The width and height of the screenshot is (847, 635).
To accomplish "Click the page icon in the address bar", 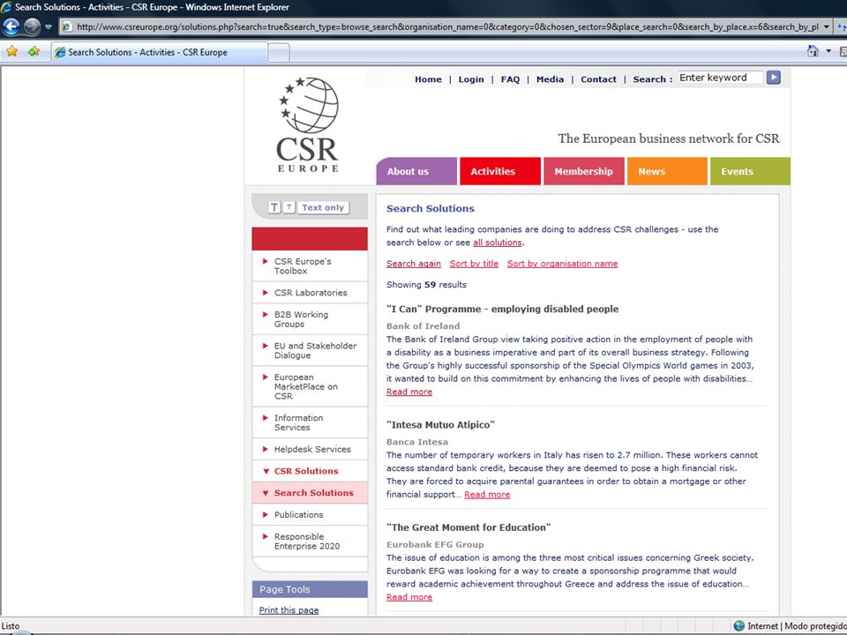I will 67,26.
